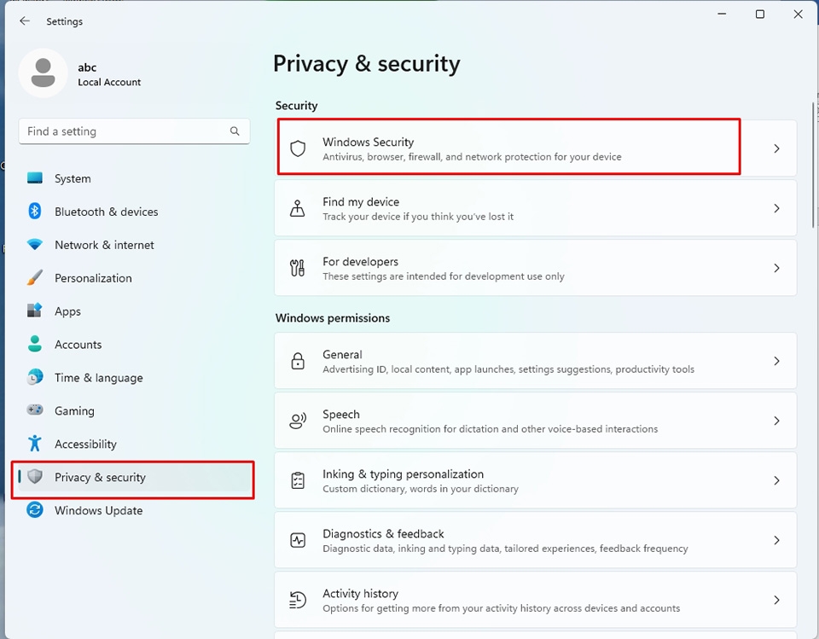Expand the Speech settings entry
The height and width of the screenshot is (639, 819).
pos(535,420)
